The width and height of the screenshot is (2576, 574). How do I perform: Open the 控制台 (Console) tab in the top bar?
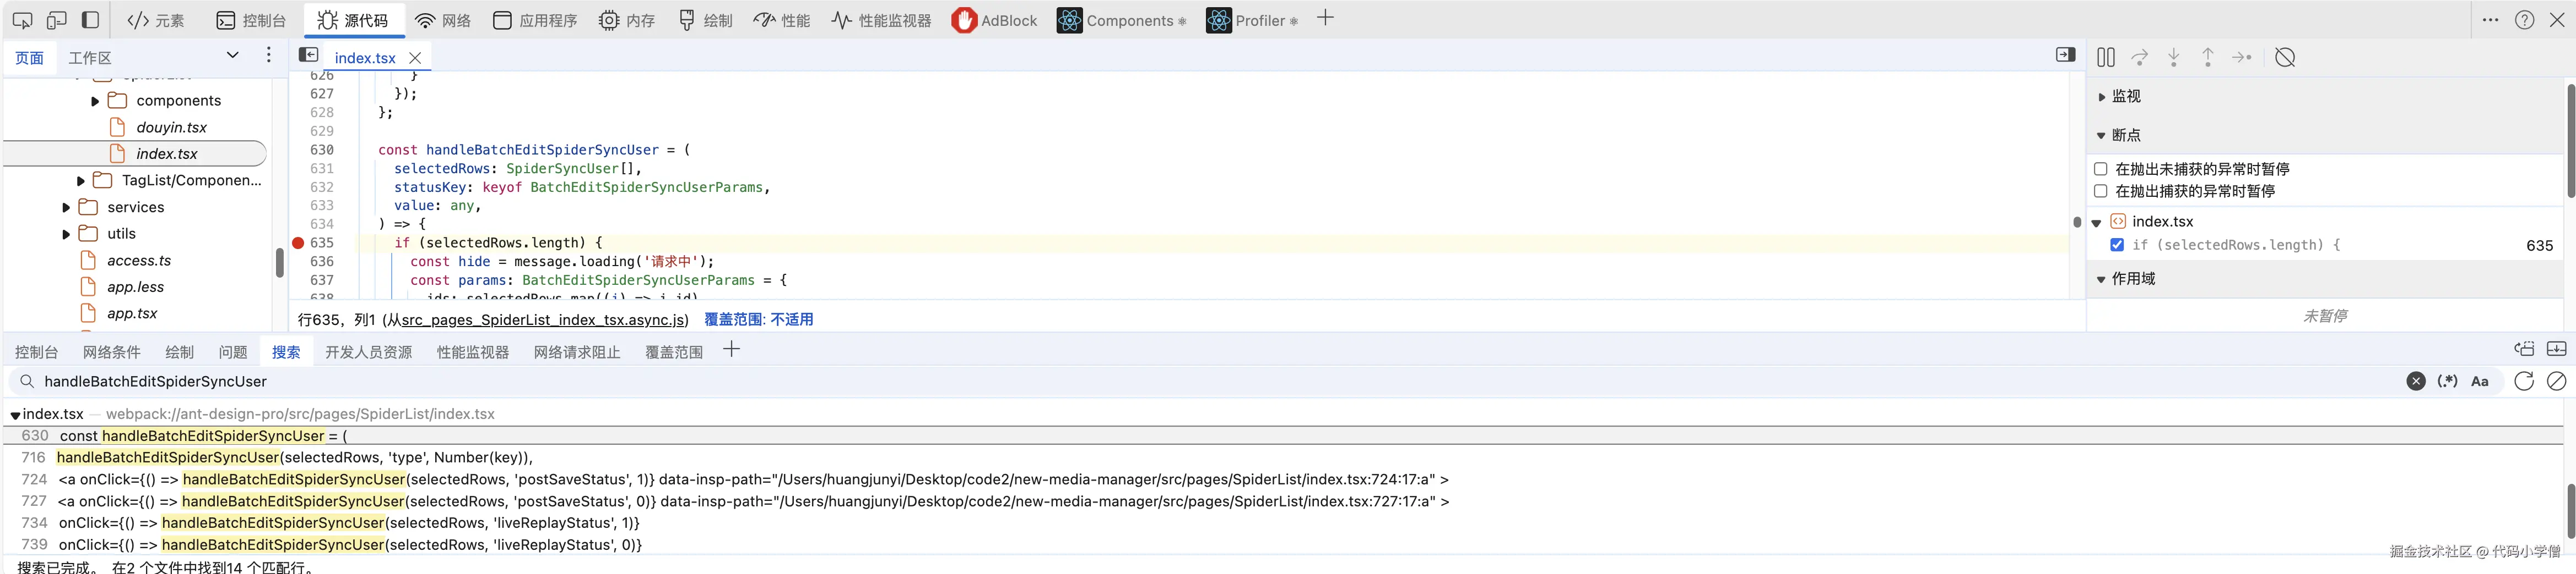point(251,20)
